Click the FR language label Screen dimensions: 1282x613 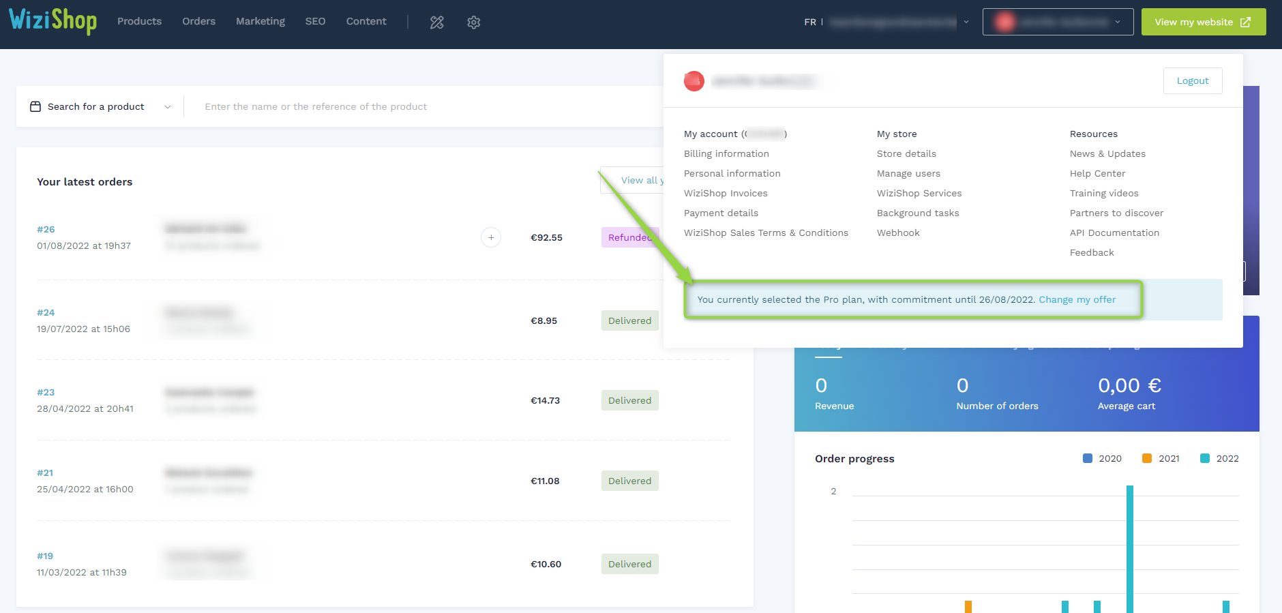coord(810,22)
